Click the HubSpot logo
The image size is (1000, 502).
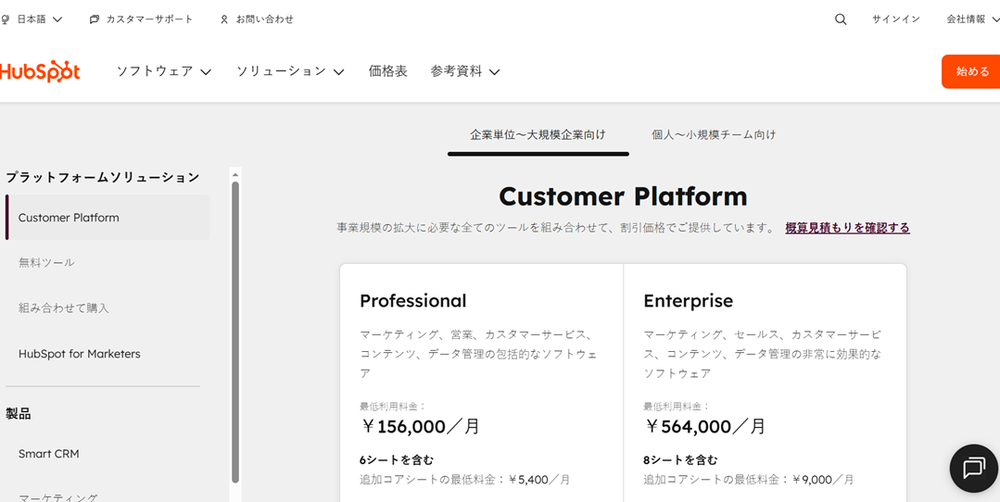(x=40, y=71)
